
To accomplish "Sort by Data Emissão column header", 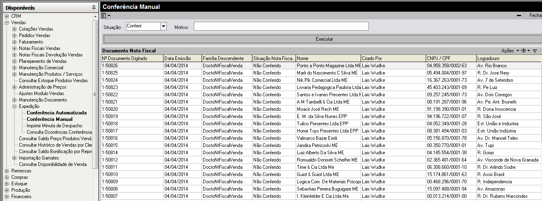I will 182,58.
